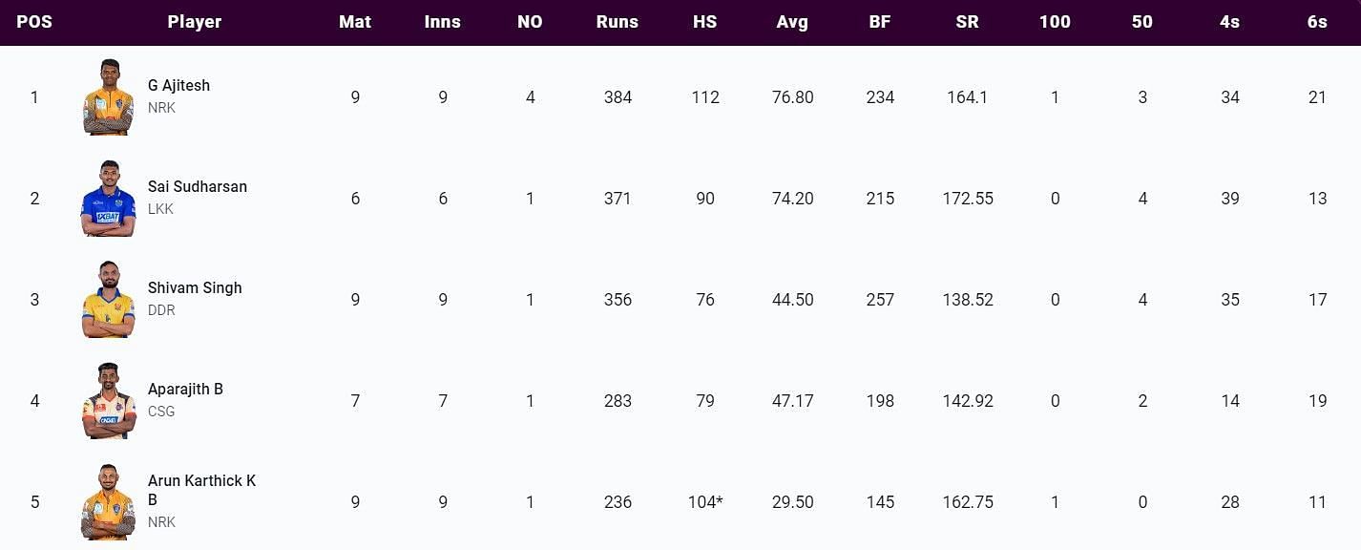Screen dimensions: 1361x550
Task: Open Aparajith B name link
Action: (185, 389)
